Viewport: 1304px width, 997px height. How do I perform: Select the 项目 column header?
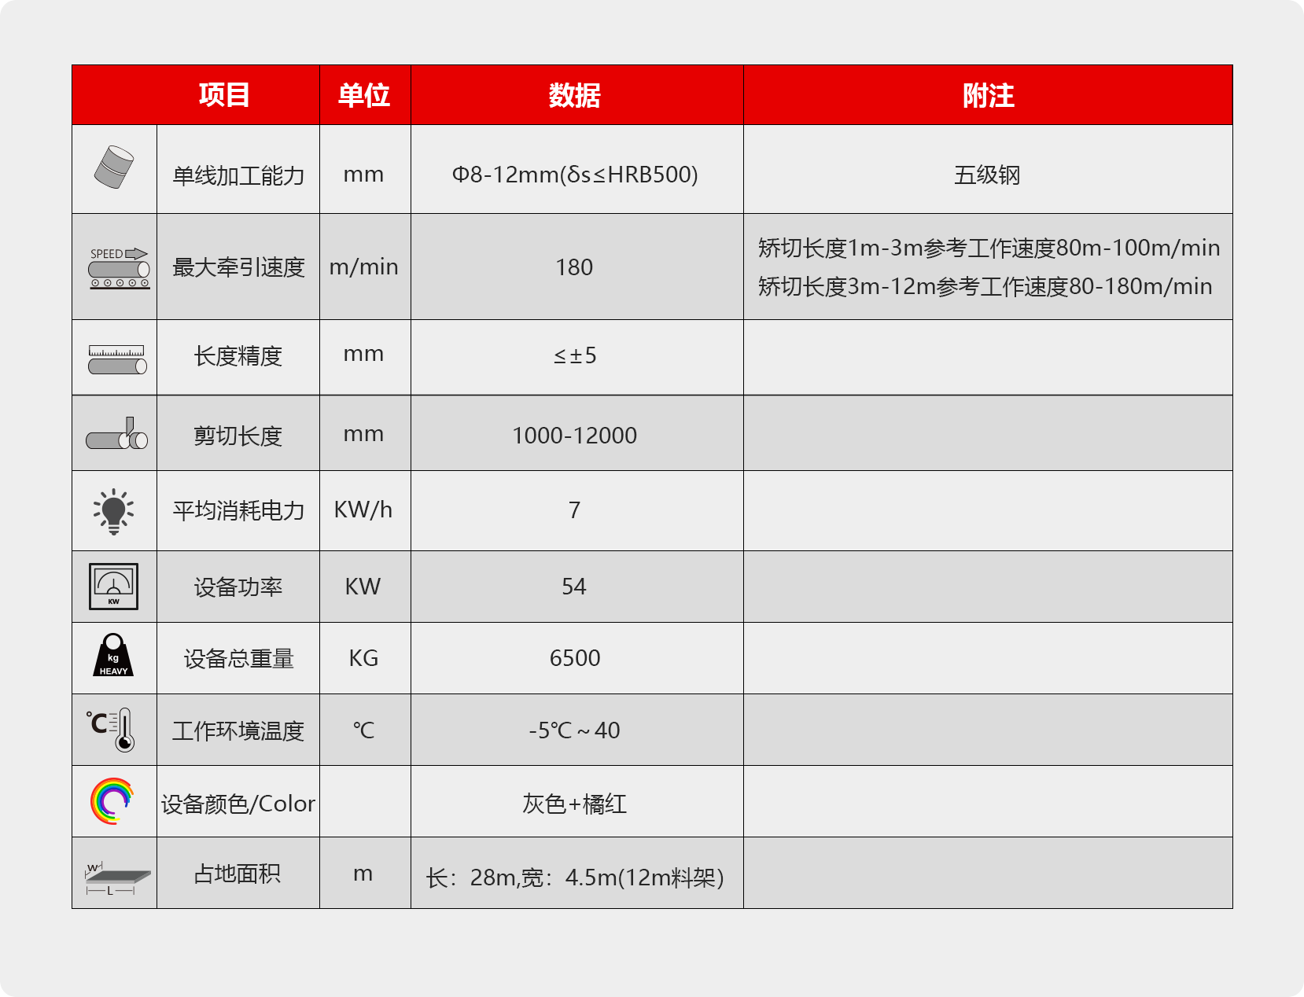coord(224,95)
